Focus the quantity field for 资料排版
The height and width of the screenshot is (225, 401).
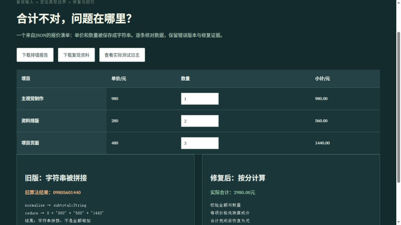[200, 121]
